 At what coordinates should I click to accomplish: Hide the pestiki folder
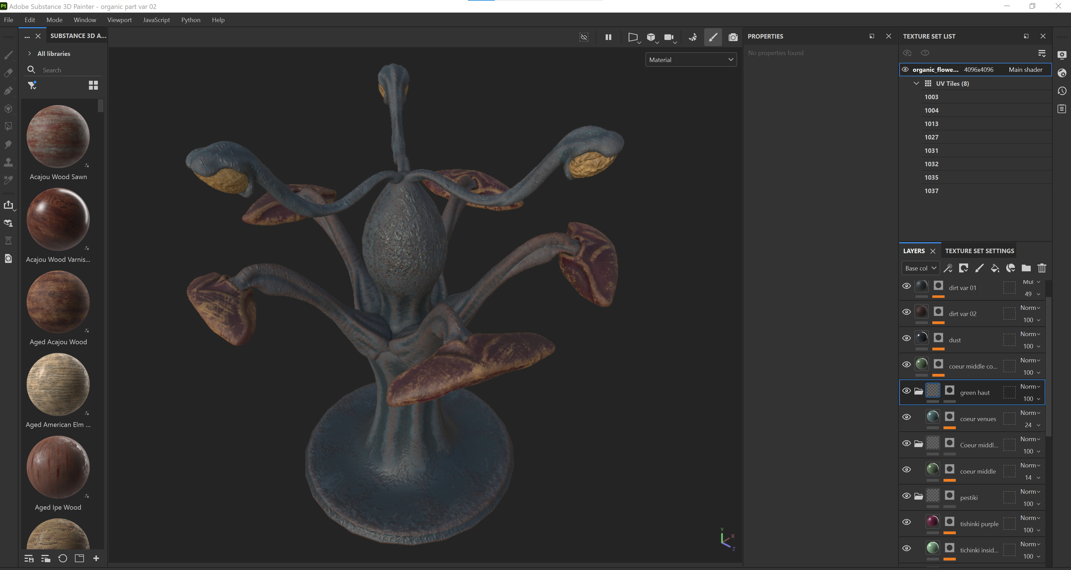[906, 496]
